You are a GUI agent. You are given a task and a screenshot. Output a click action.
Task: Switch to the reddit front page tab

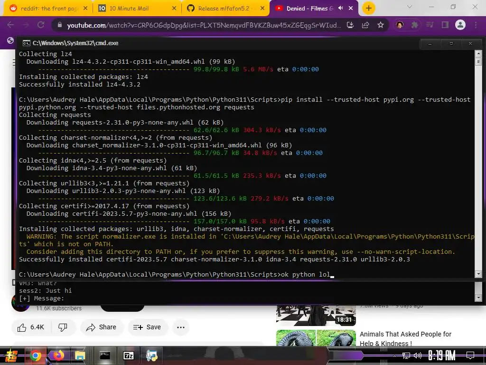(48, 9)
